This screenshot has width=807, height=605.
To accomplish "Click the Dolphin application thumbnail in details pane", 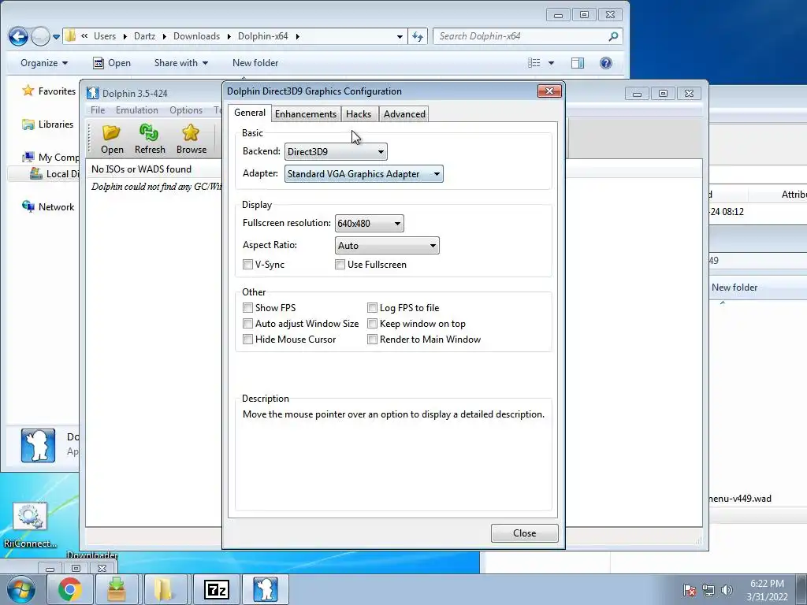I will tap(38, 446).
